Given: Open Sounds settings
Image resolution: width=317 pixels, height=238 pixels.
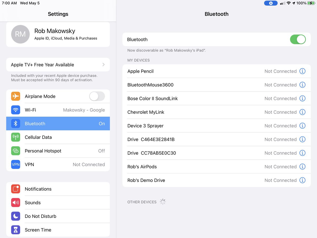Looking at the screenshot, I should click(x=58, y=203).
